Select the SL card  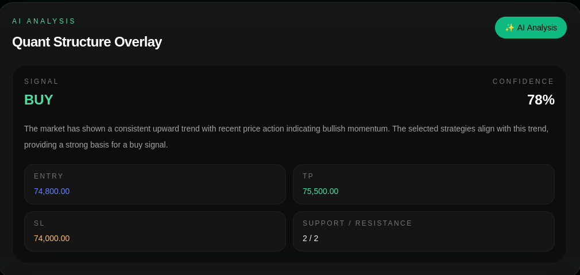155,231
